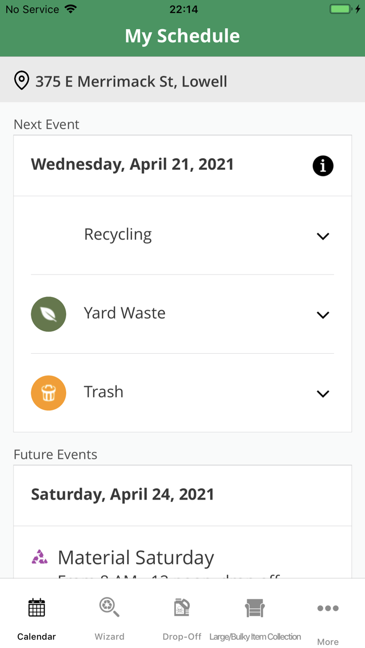Open the More ellipsis icon
Screen dimensions: 365x648
(327, 608)
